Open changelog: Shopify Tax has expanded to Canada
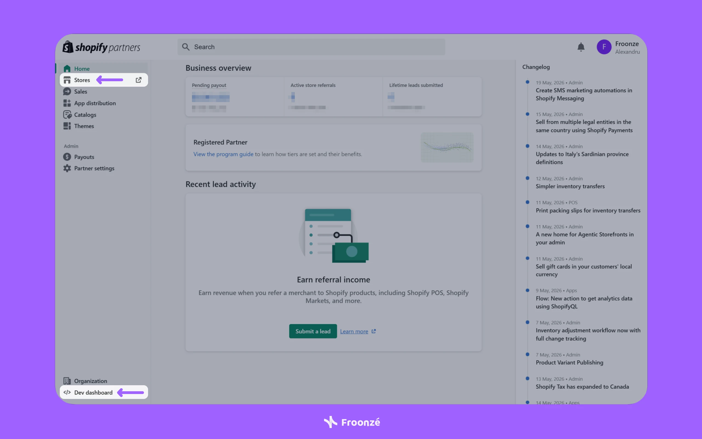This screenshot has width=702, height=439. point(582,387)
